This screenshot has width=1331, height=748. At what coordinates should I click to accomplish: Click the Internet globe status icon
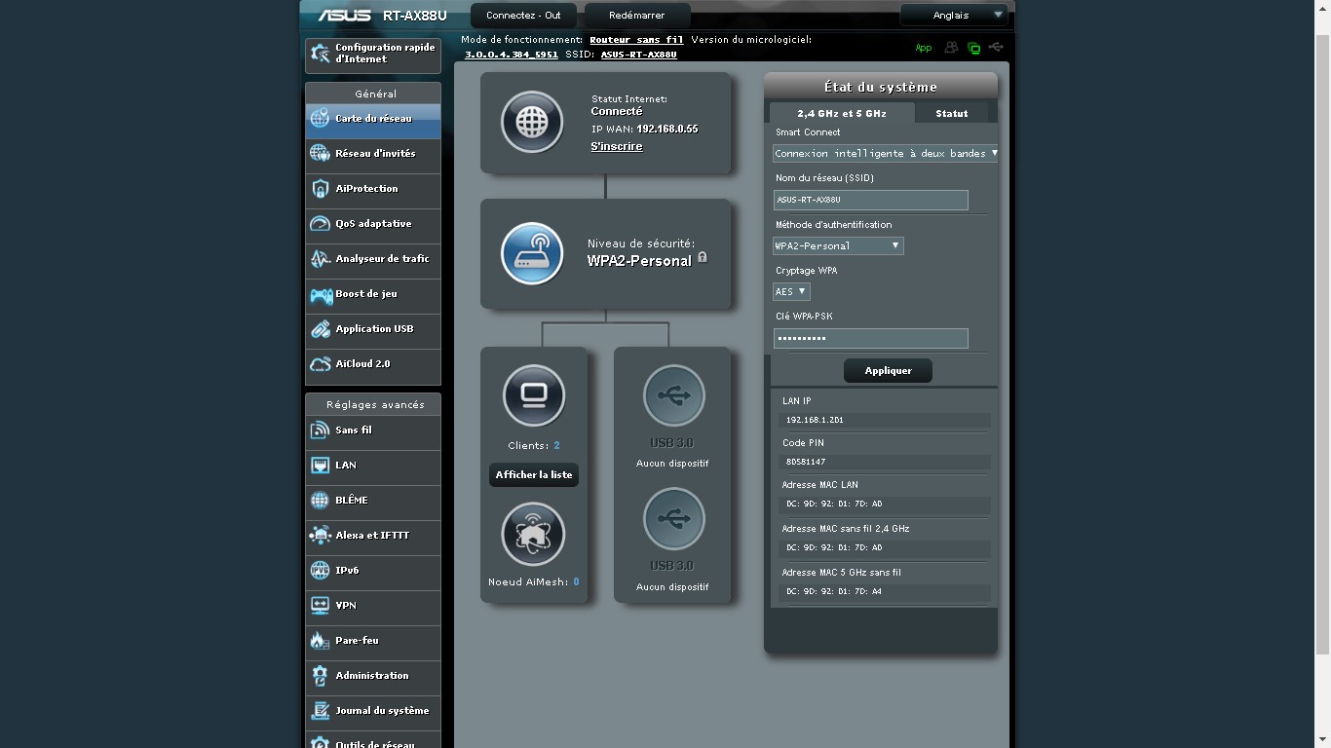tap(532, 122)
